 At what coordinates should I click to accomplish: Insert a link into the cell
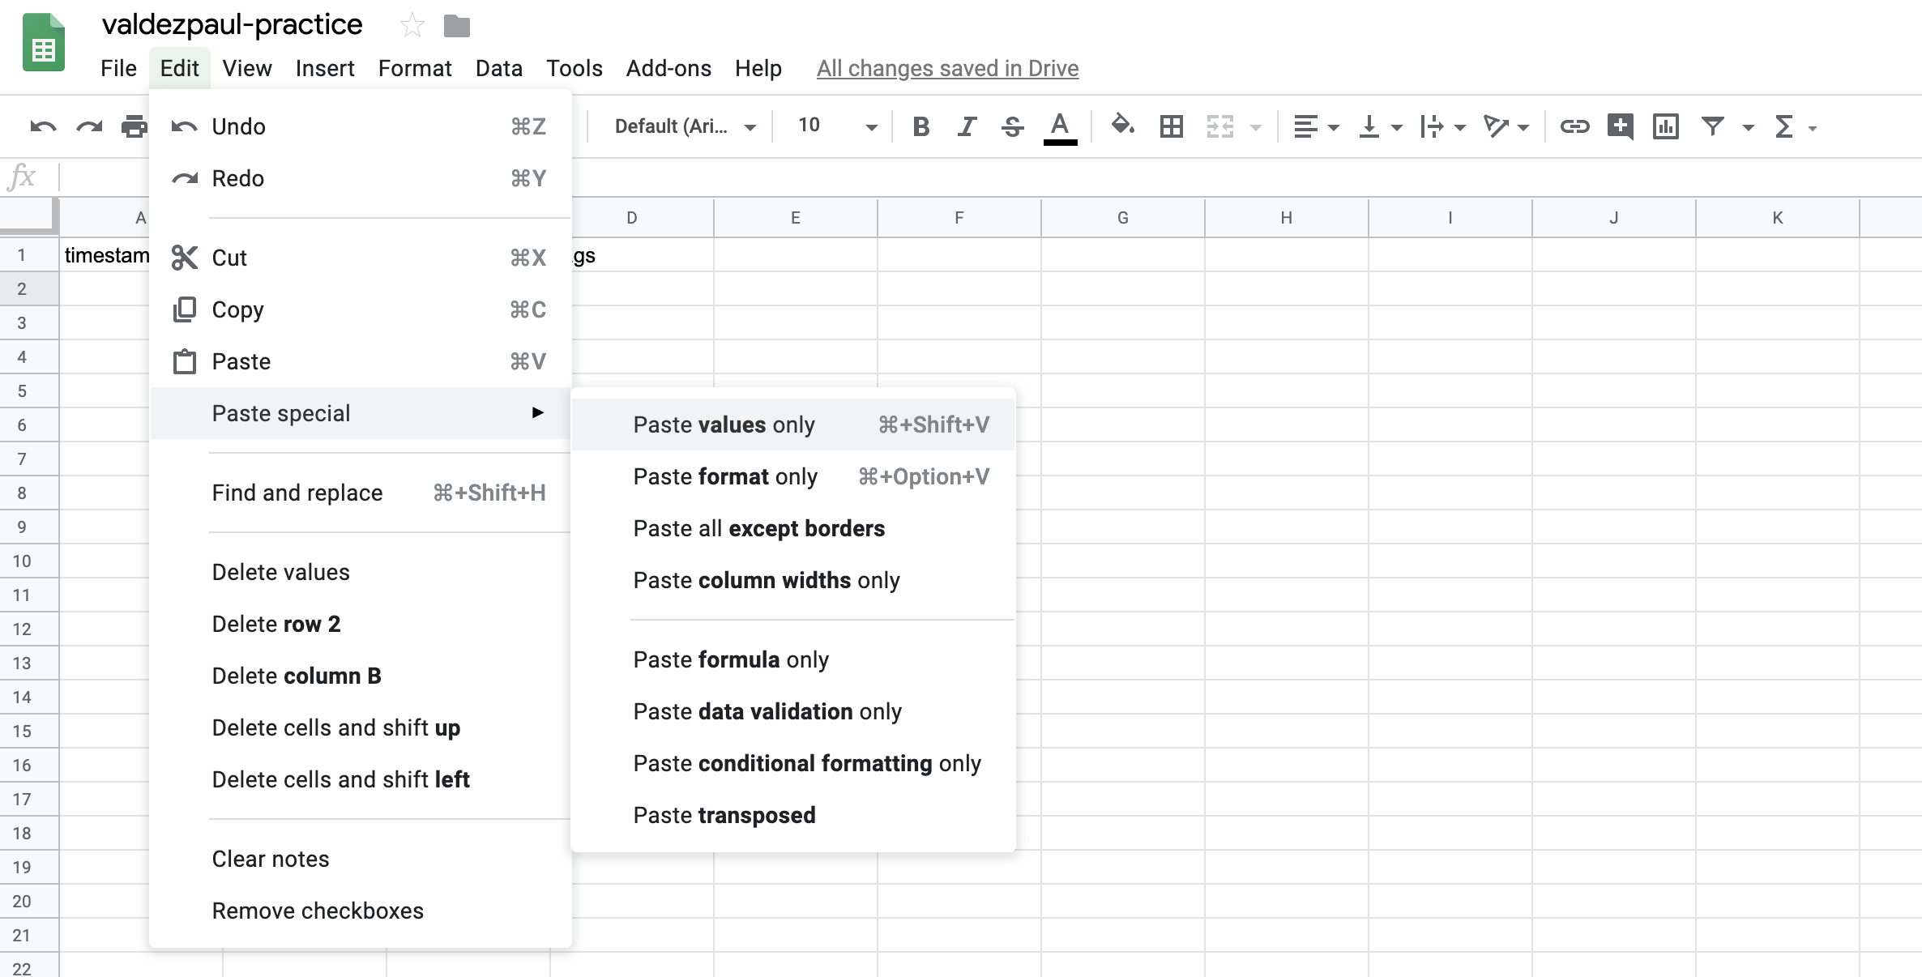point(1574,127)
